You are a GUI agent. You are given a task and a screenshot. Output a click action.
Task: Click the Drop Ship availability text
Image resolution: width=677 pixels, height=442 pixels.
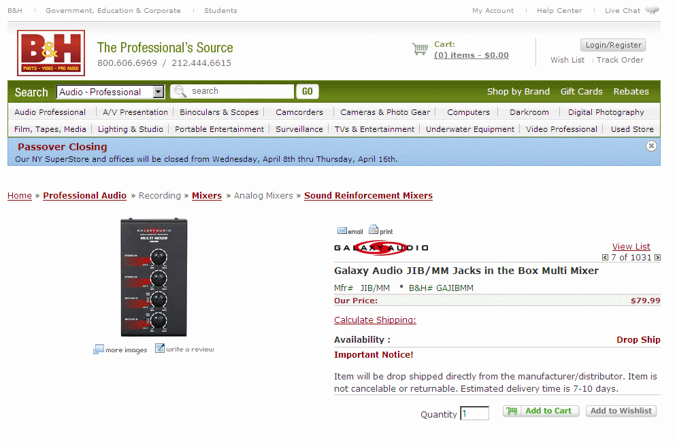(638, 340)
